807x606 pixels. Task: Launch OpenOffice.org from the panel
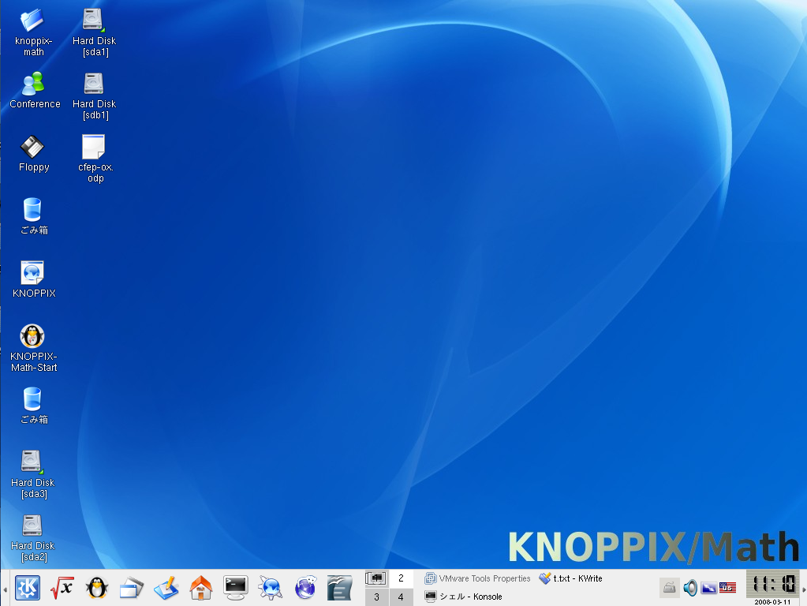(340, 588)
